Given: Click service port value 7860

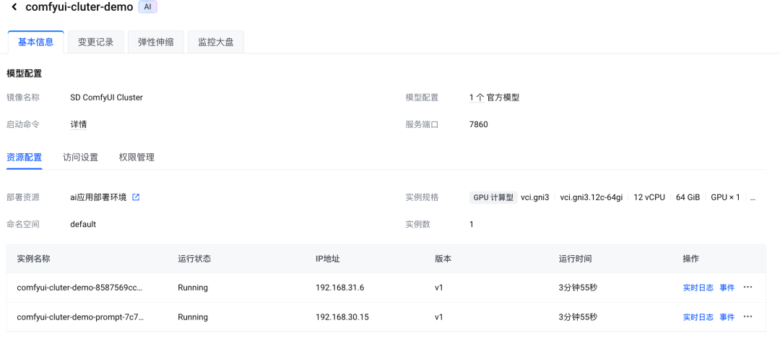Looking at the screenshot, I should 479,124.
